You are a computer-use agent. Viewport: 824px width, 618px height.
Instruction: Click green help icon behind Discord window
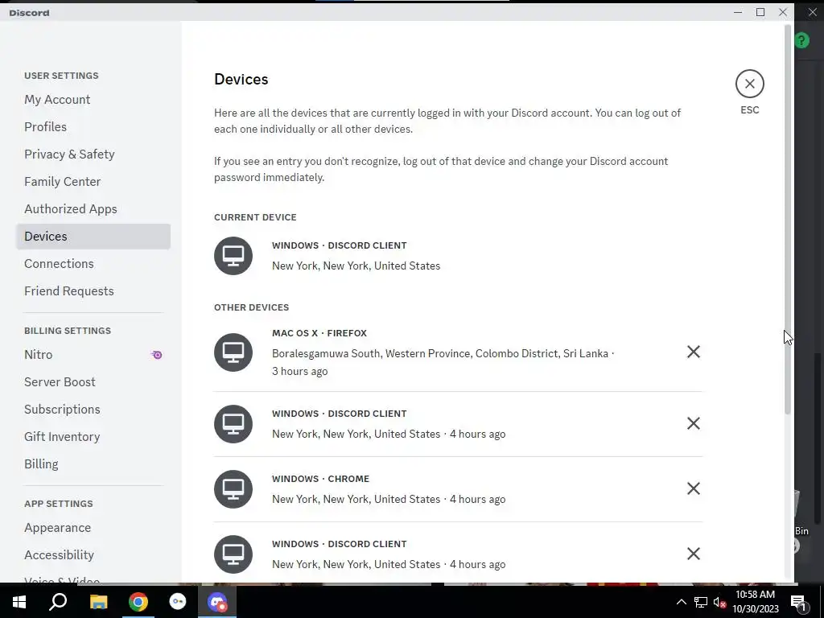pyautogui.click(x=802, y=40)
